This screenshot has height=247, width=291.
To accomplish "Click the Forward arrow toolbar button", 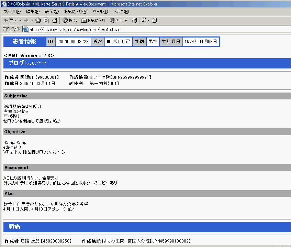I will (x=26, y=21).
